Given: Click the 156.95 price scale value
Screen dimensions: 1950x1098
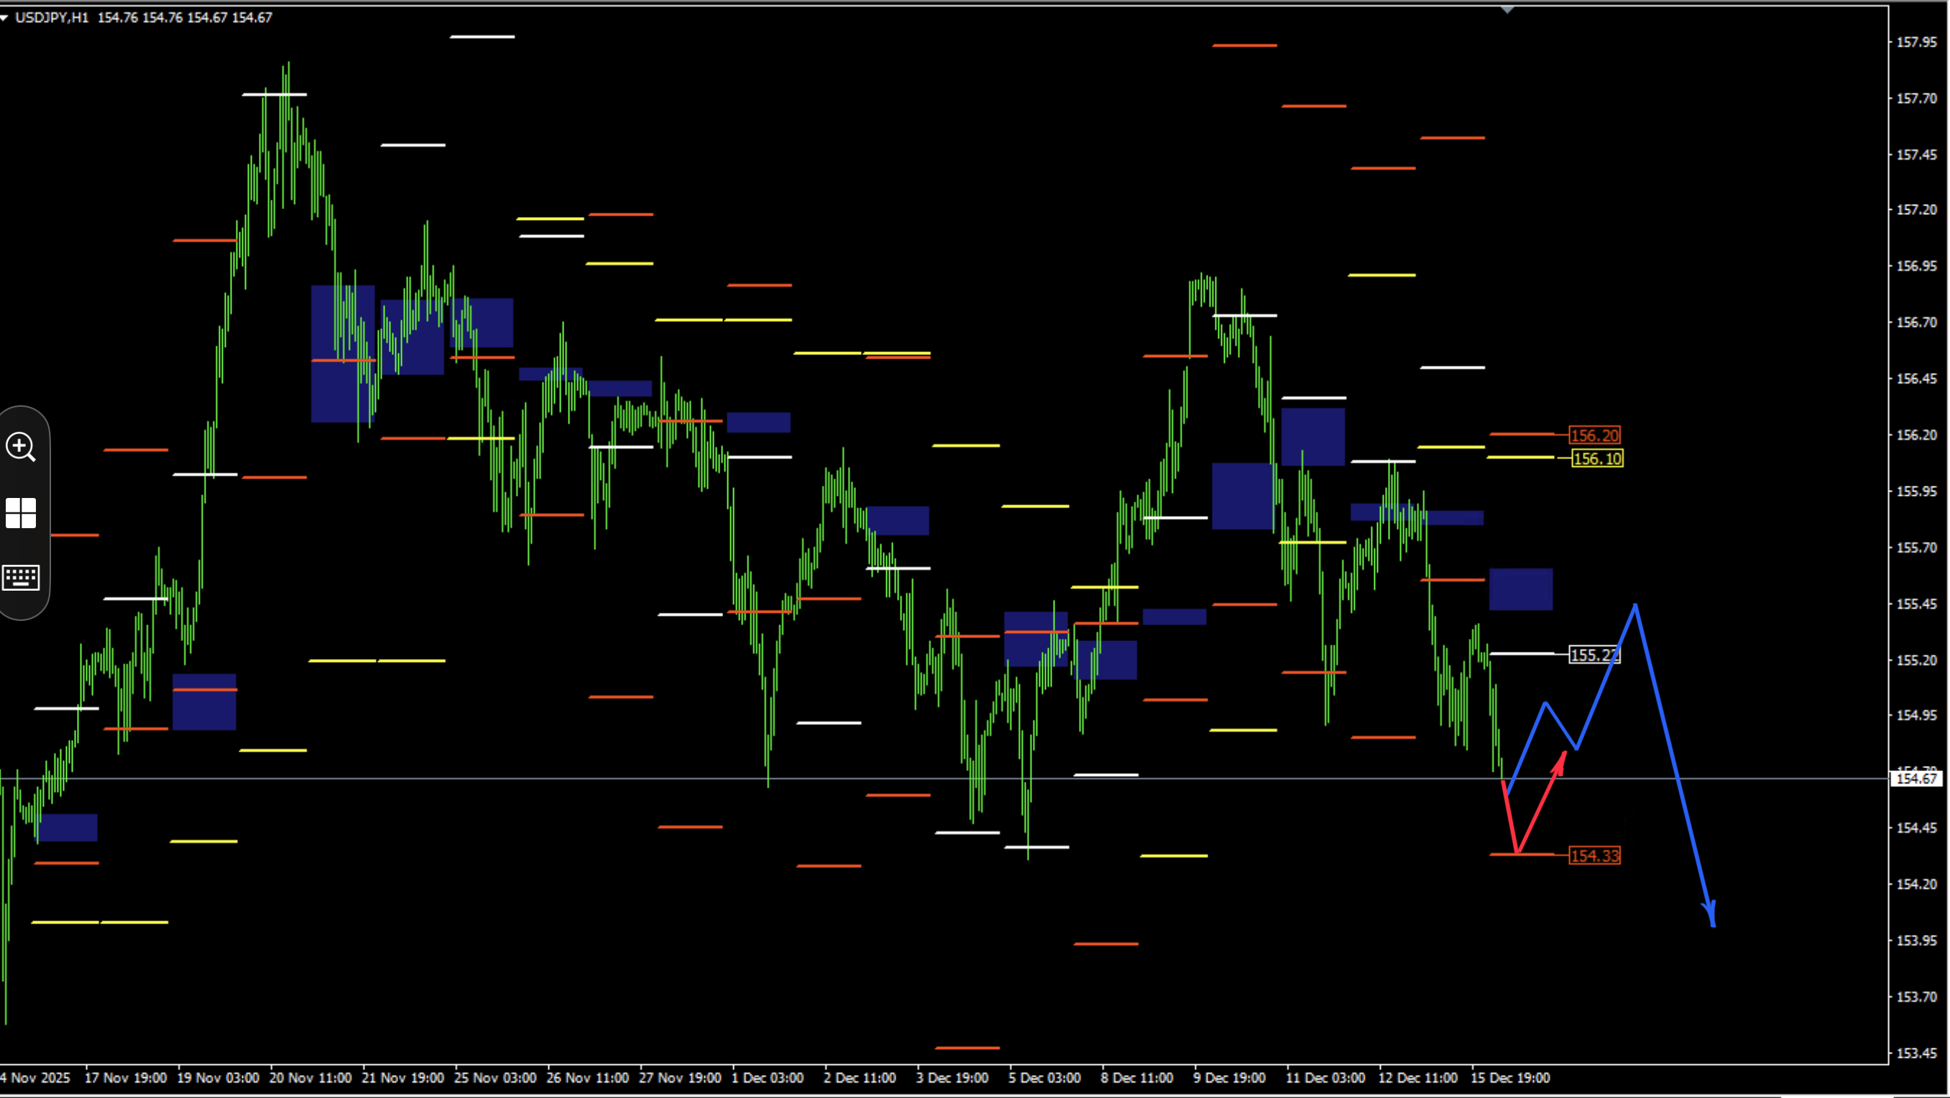Looking at the screenshot, I should point(1916,267).
